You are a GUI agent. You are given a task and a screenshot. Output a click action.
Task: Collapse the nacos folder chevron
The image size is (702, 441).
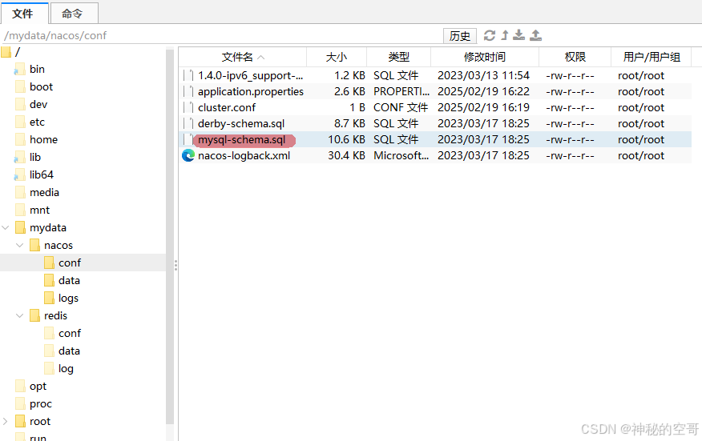(x=20, y=245)
